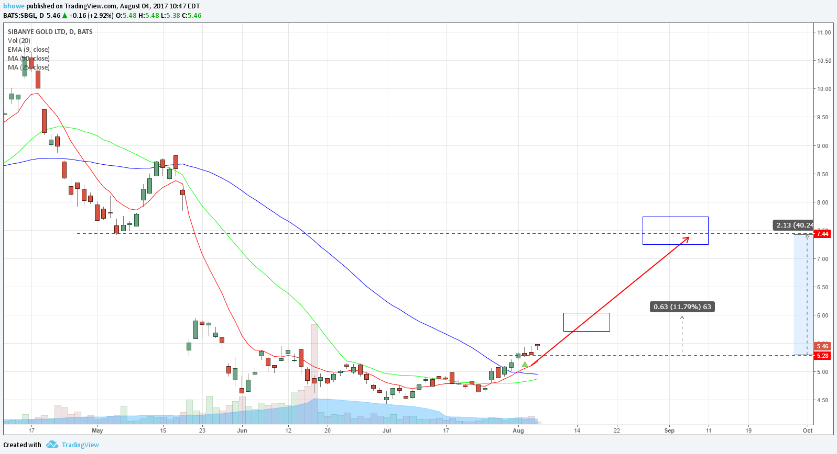Image resolution: width=837 pixels, height=454 pixels.
Task: Click the L:5.38 low value
Action: point(170,16)
